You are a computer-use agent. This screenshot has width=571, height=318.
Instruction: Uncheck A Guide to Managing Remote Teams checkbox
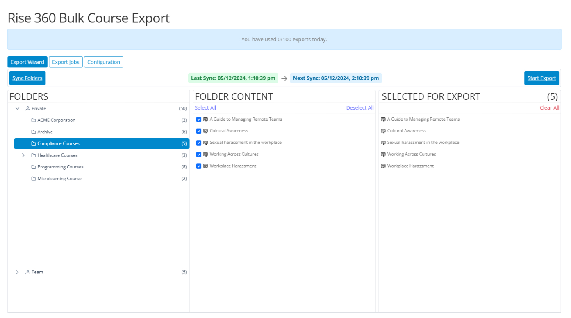click(x=199, y=119)
